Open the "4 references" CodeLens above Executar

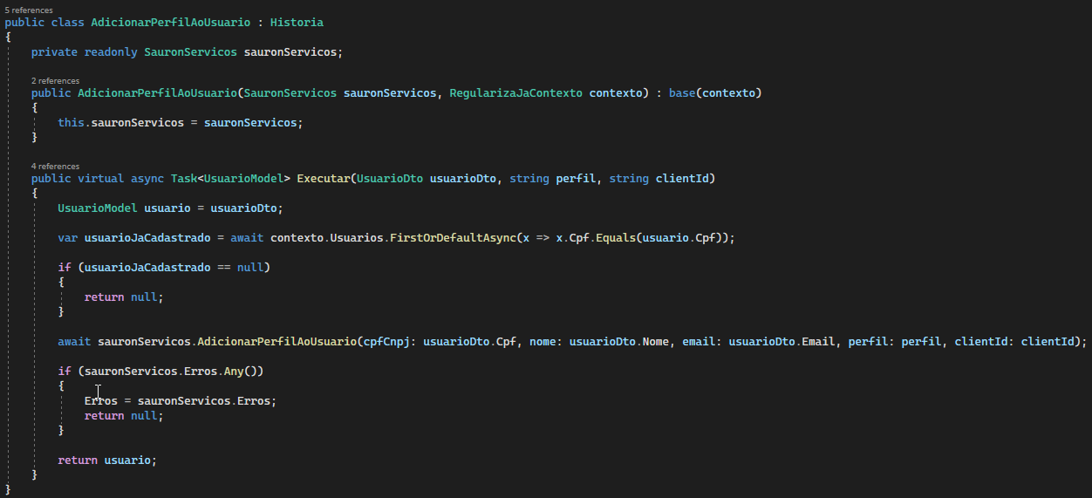pyautogui.click(x=55, y=166)
